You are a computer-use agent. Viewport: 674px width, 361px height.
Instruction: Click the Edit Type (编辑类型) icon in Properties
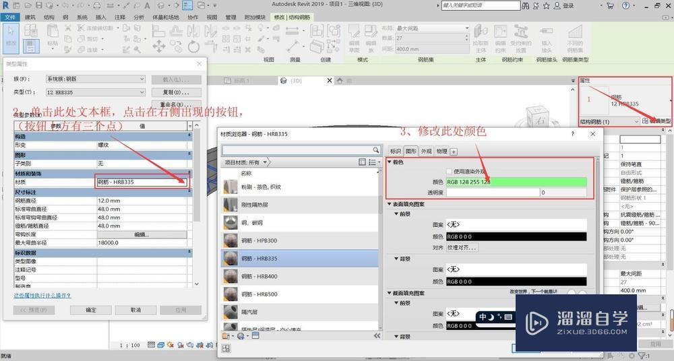[645, 121]
